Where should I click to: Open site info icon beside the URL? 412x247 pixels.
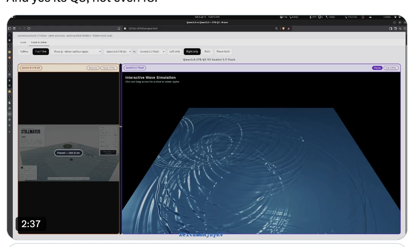(125, 28)
